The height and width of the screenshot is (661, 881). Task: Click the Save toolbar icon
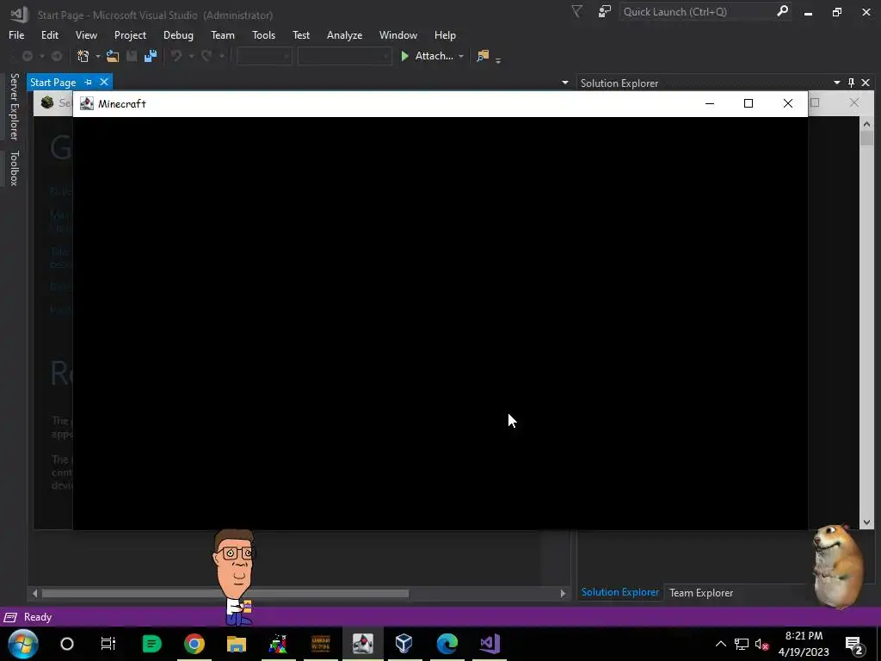coord(132,56)
